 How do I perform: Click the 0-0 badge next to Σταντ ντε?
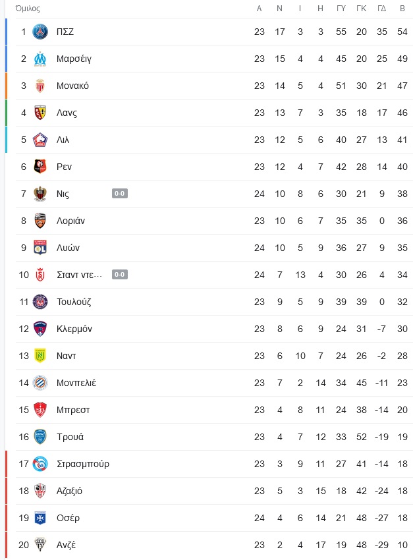coord(120,275)
